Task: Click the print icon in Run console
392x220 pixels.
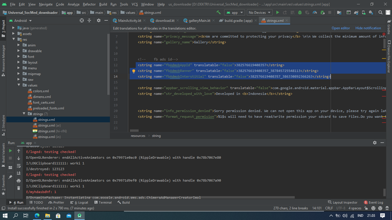Action: pos(18,181)
